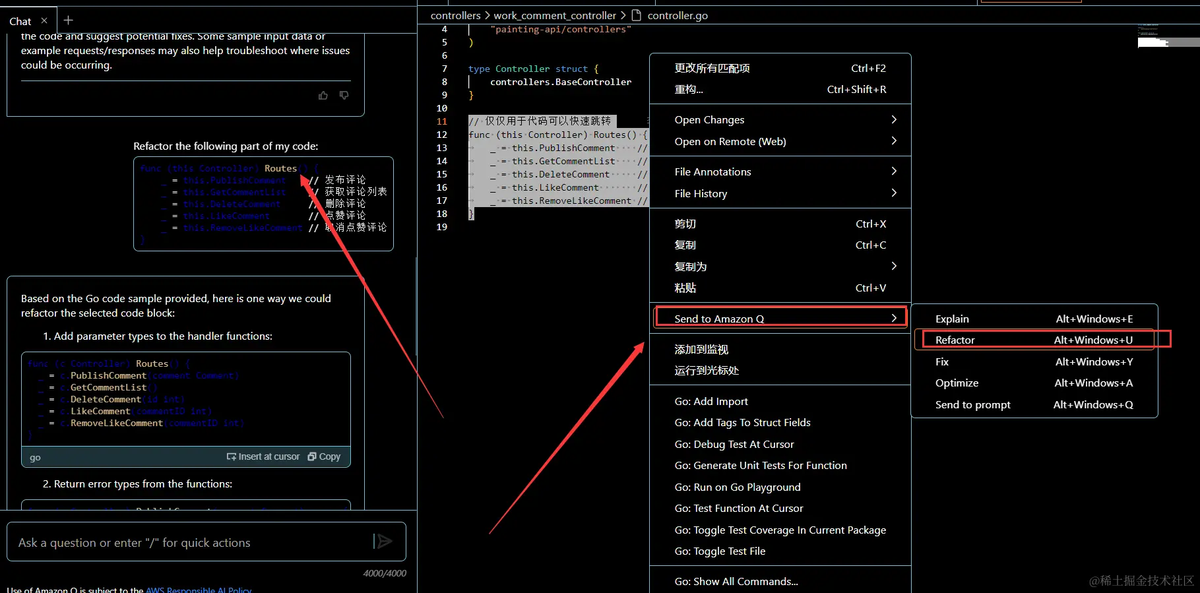The image size is (1200, 593).
Task: Run Go: Test Function At Cursor
Action: [x=780, y=509]
